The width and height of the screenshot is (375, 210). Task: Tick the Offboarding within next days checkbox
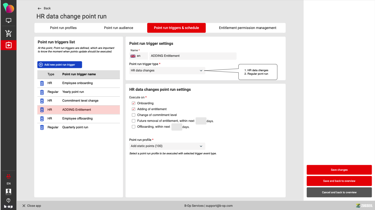(134, 127)
